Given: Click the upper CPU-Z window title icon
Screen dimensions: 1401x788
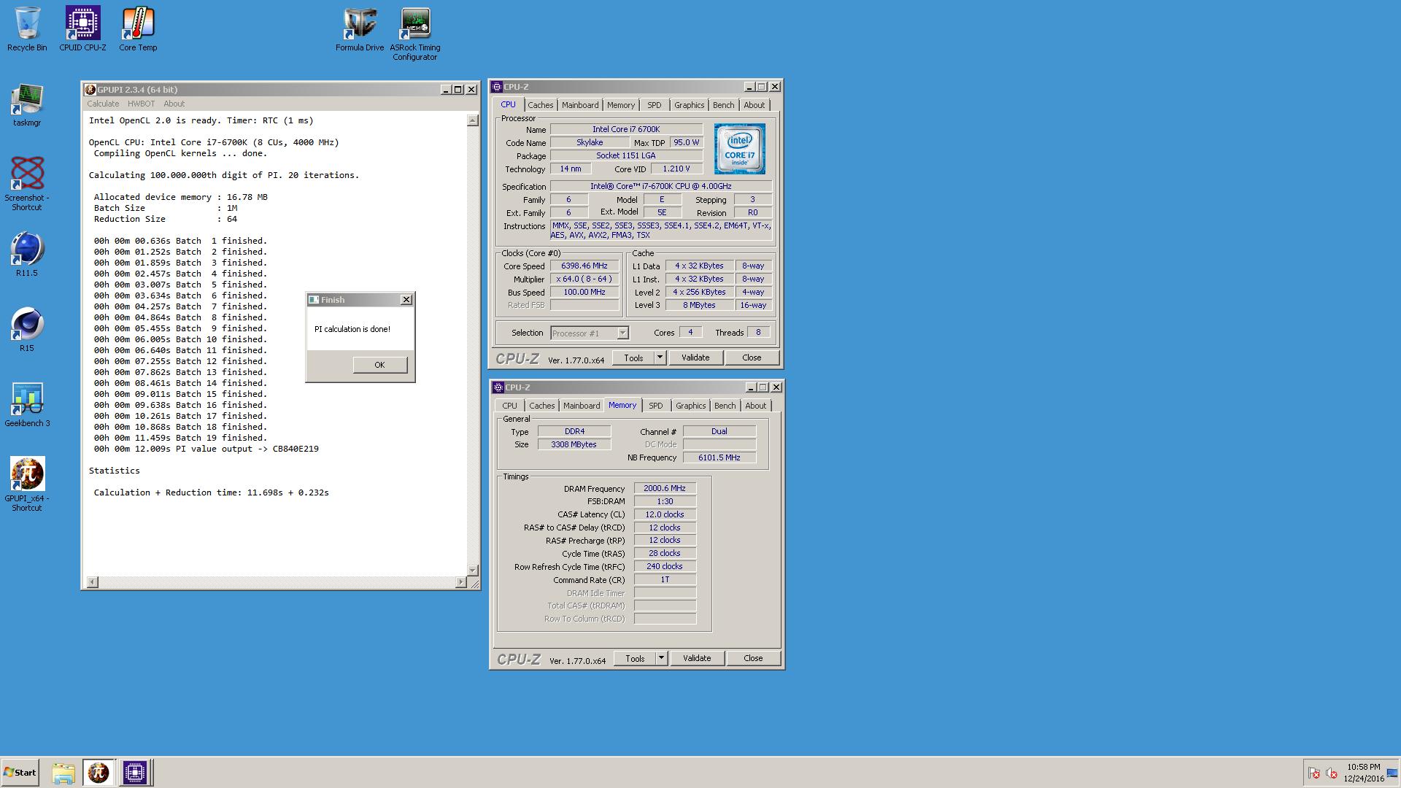Looking at the screenshot, I should pyautogui.click(x=497, y=87).
